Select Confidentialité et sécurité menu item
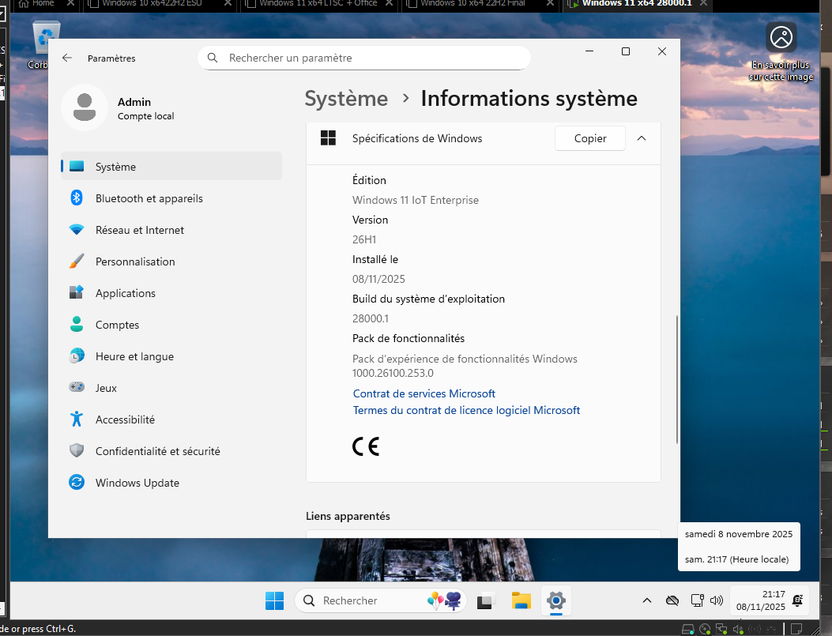Viewport: 832px width, 636px height. [x=157, y=451]
